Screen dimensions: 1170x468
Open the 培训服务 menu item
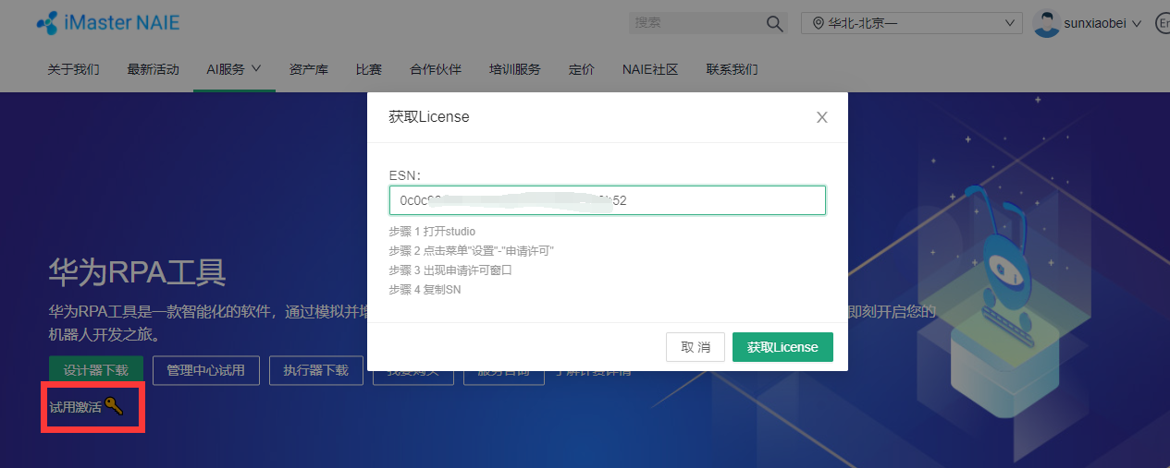[x=515, y=69]
